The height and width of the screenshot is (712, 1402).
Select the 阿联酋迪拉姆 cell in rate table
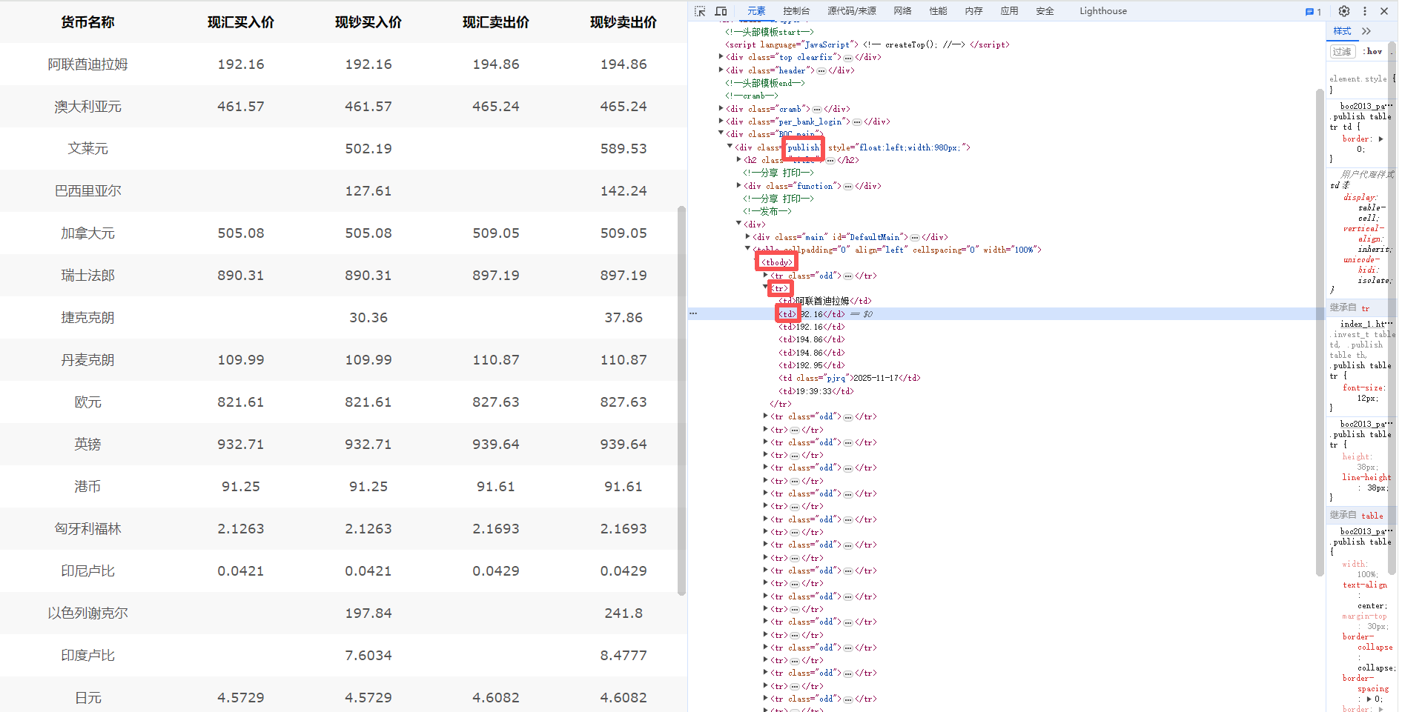click(88, 64)
